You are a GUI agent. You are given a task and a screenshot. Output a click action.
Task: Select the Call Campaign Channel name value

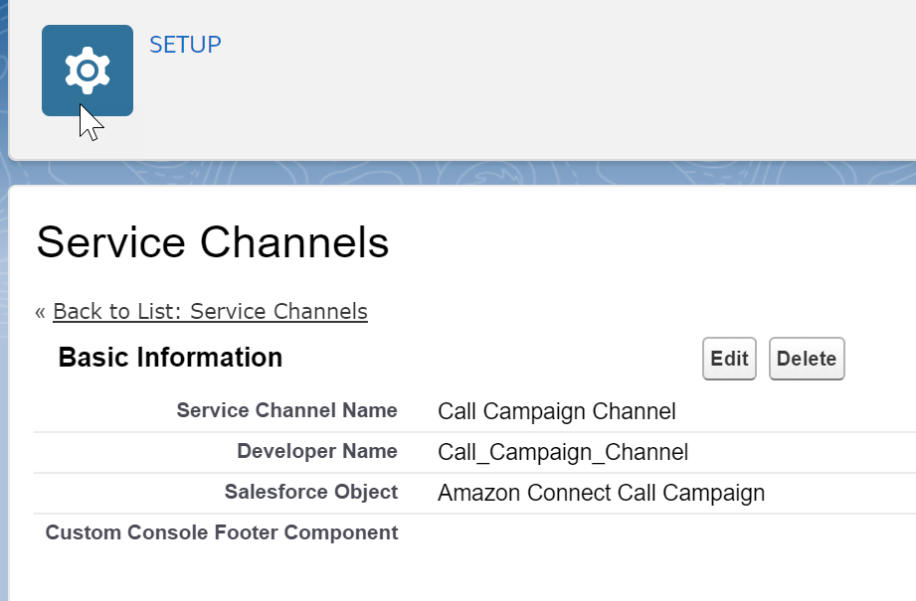(557, 411)
